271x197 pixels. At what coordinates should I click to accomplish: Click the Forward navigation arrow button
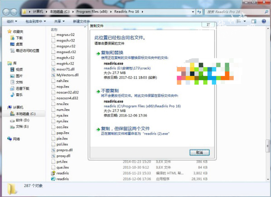click(14, 12)
